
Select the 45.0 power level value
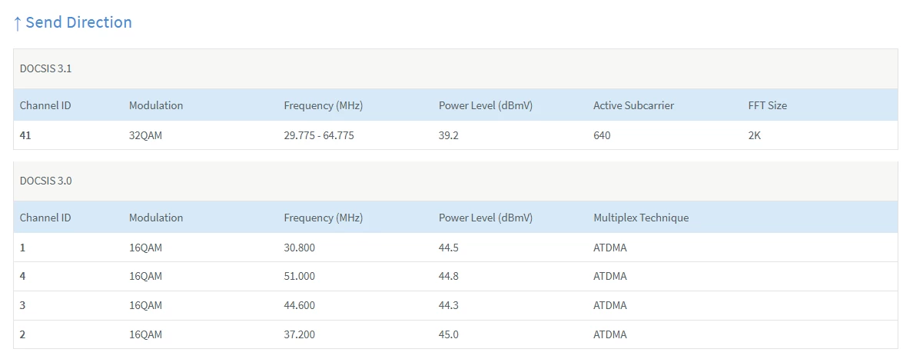(x=449, y=334)
